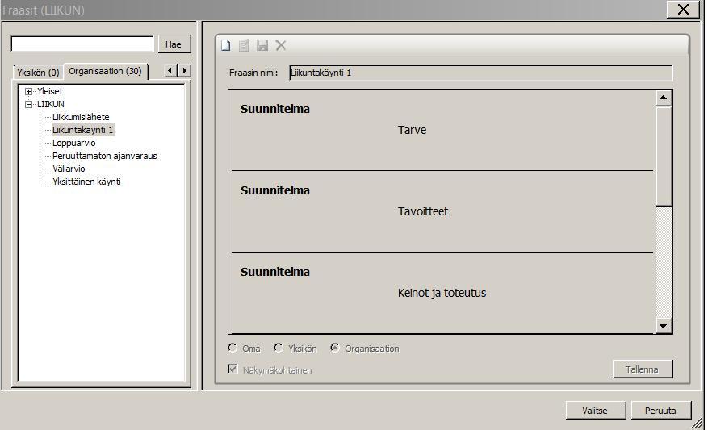Screen dimensions: 708x430
Task: Select Loppuarvio in the tree
Action: (x=74, y=143)
